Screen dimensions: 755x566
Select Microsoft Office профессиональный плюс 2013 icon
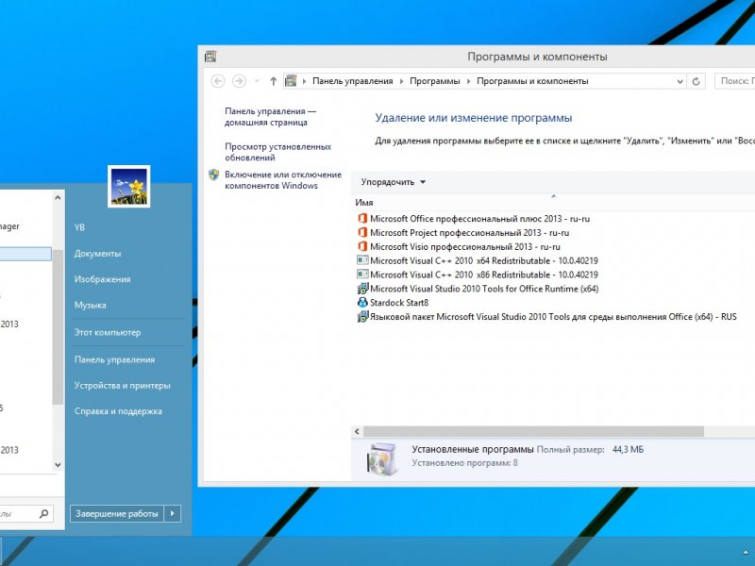click(x=362, y=219)
